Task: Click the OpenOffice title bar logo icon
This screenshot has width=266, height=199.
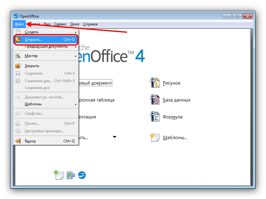Action: pos(16,16)
